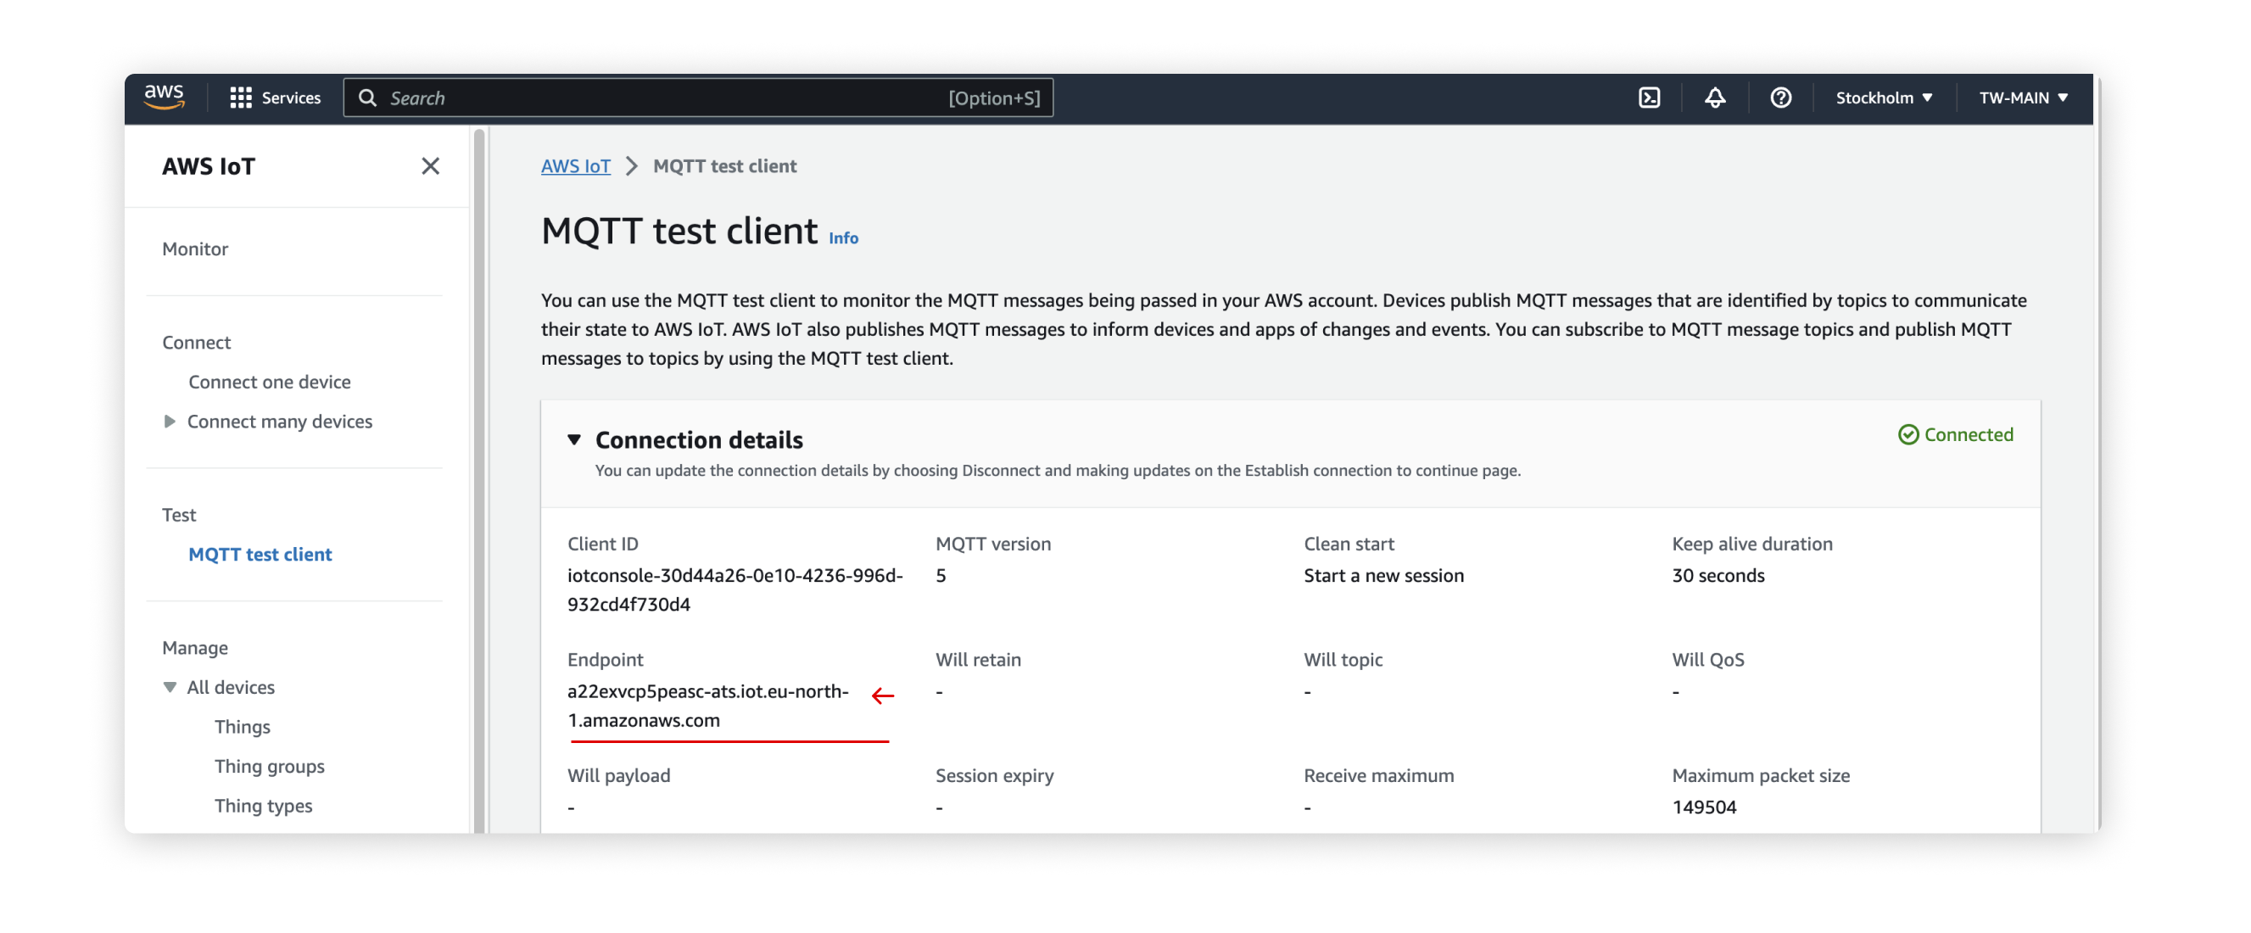Click the green Connected status check icon
The height and width of the screenshot is (933, 2251).
click(1909, 434)
